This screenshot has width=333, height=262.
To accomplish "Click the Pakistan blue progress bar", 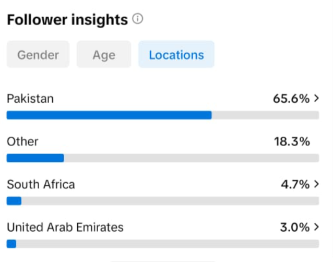I will pyautogui.click(x=109, y=115).
